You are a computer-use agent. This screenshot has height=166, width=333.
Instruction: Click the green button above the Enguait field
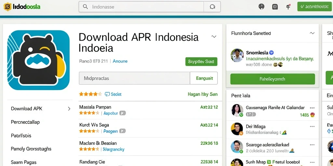click(x=201, y=62)
